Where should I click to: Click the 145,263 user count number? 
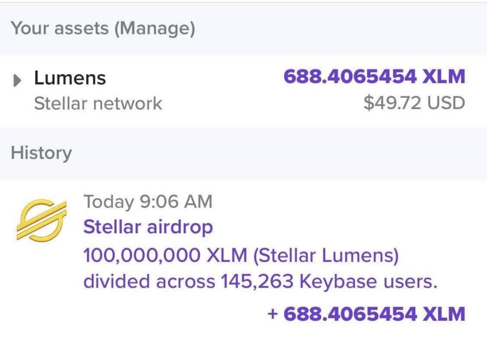(257, 282)
